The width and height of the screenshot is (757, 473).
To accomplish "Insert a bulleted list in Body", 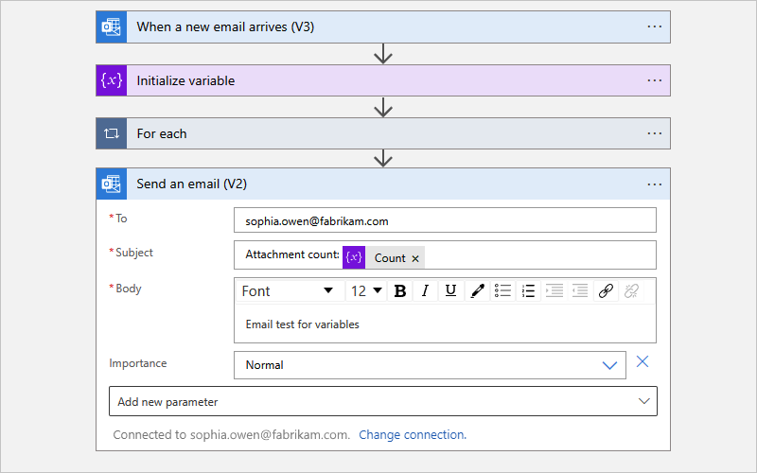I will 503,291.
